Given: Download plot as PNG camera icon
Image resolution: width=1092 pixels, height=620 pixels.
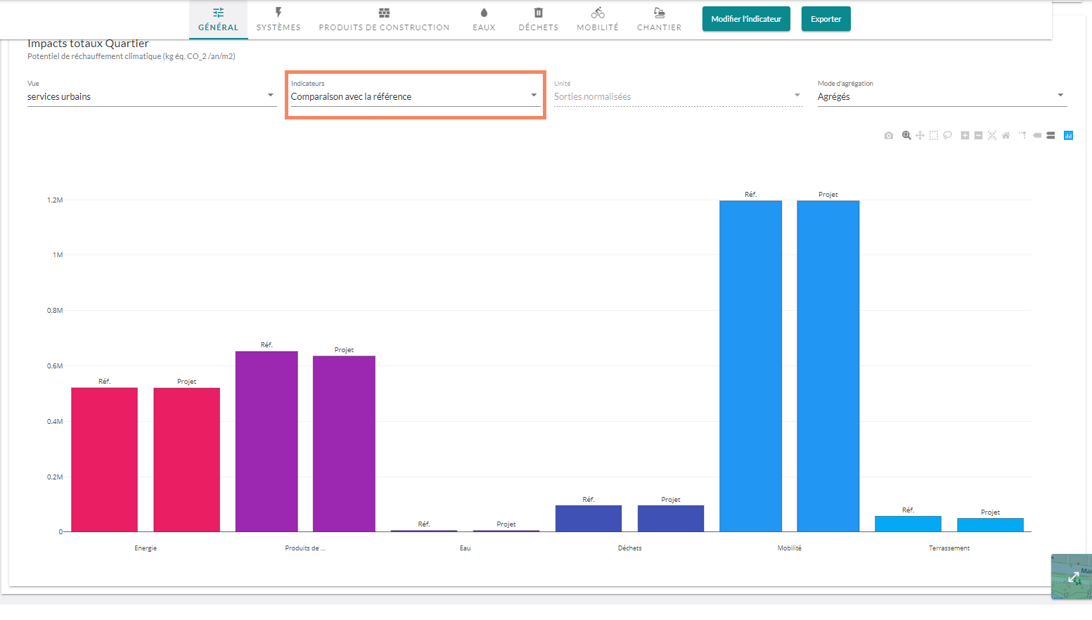Looking at the screenshot, I should point(889,136).
